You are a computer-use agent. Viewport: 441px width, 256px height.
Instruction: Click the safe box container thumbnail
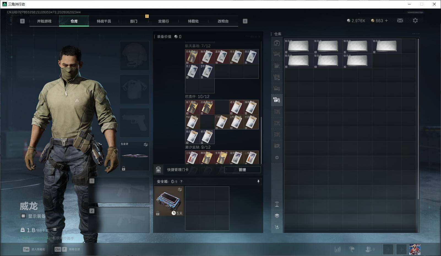pyautogui.click(x=169, y=201)
